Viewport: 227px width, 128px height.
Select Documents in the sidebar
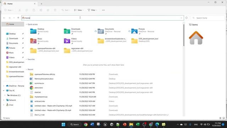(13, 43)
